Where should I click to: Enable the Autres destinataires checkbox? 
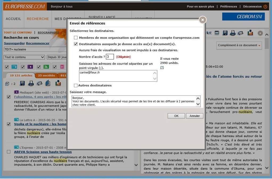click(x=76, y=85)
